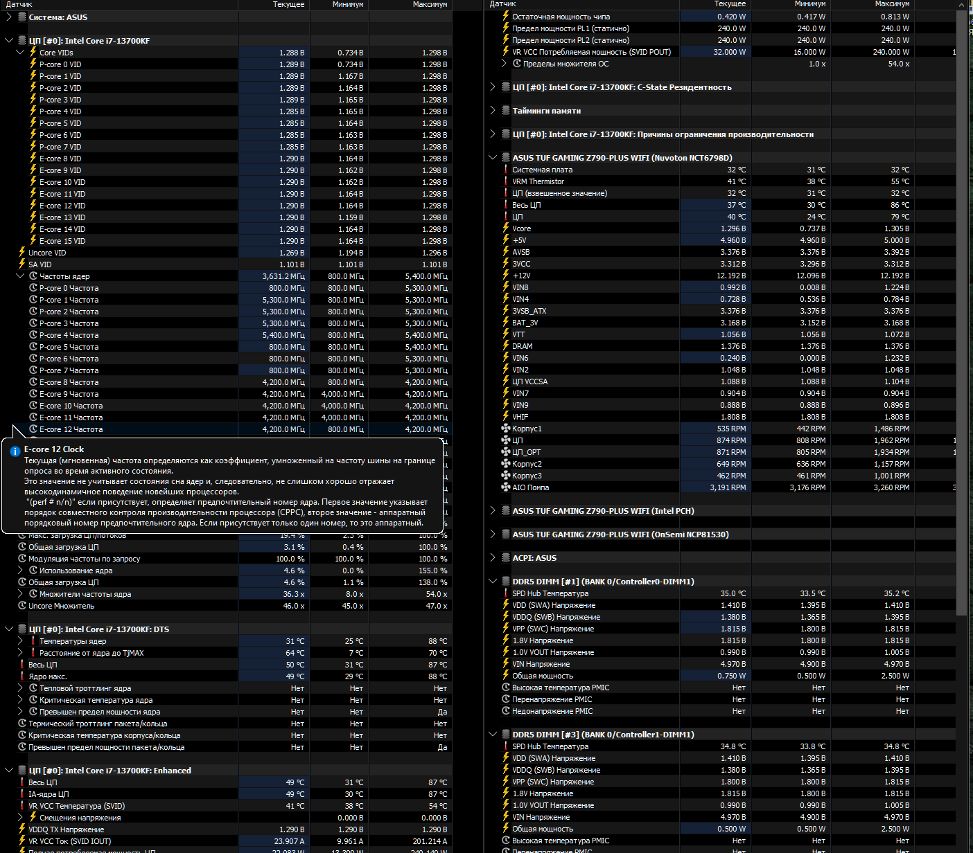Expand Причины ограничения производительности group
Viewport: 973px width, 853px height.
(493, 134)
